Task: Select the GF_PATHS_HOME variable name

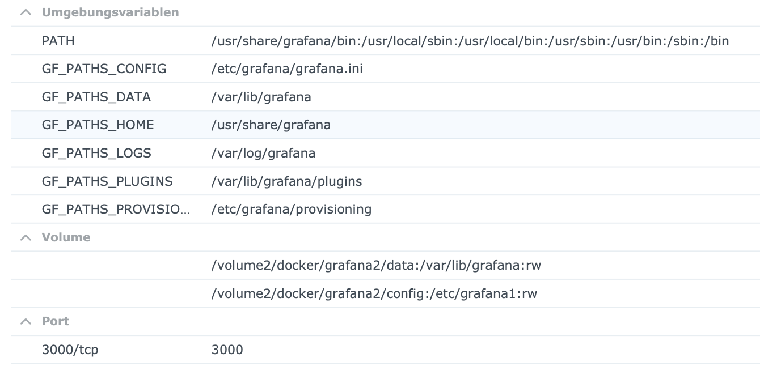Action: click(98, 125)
